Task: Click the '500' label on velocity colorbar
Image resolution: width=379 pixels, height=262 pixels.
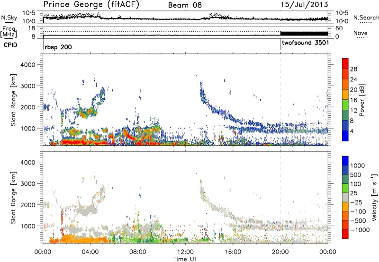Action: 355,175
